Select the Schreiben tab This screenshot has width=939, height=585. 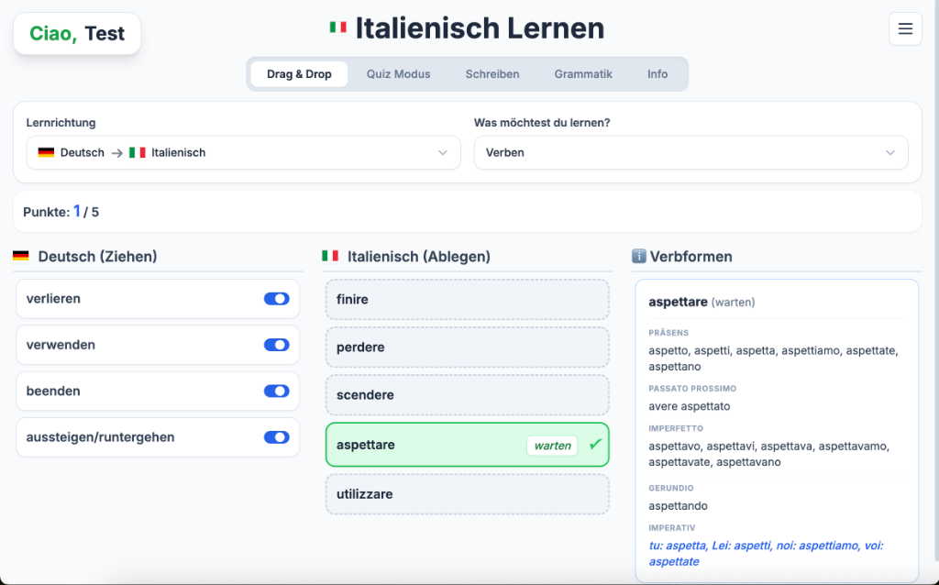[x=492, y=74]
